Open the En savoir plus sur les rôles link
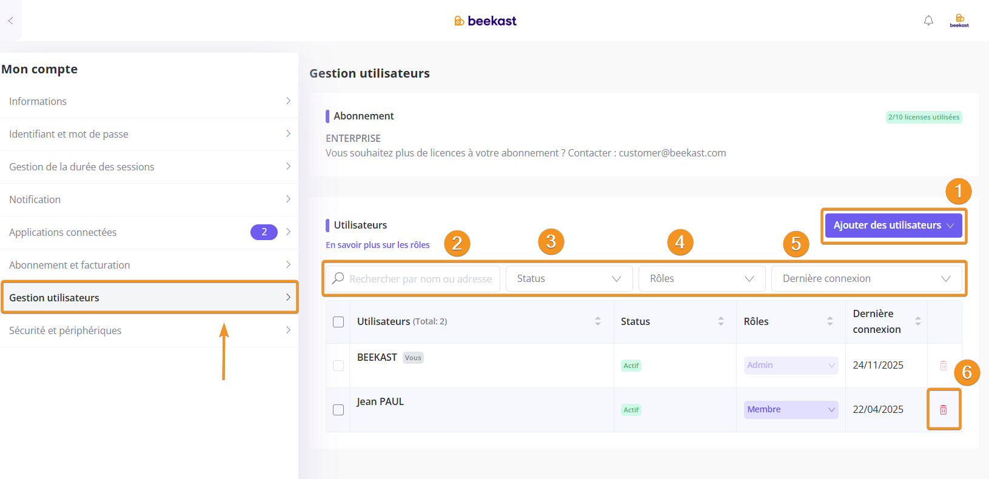This screenshot has height=479, width=989. [x=378, y=245]
